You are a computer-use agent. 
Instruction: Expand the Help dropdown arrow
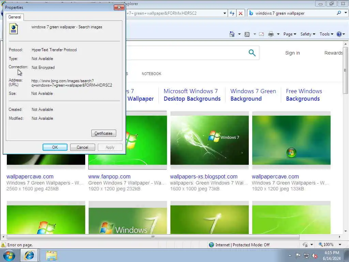click(344, 34)
